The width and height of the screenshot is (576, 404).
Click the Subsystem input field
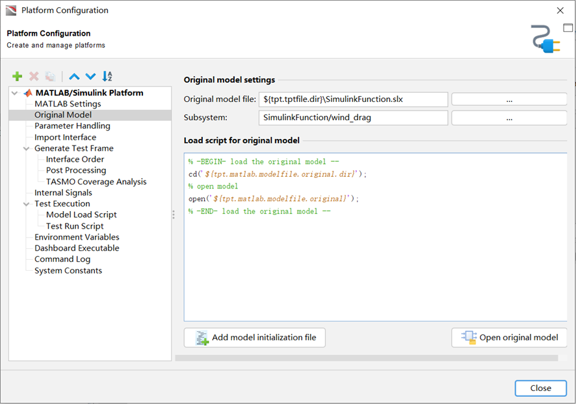pyautogui.click(x=353, y=118)
